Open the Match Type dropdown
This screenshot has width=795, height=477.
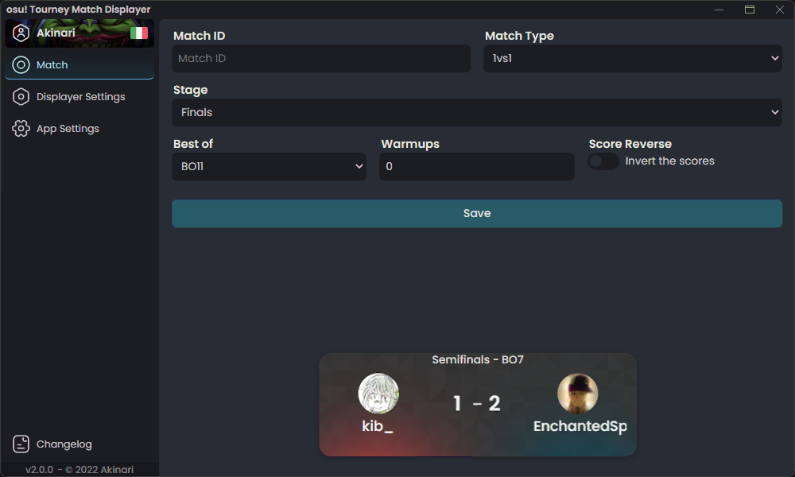coord(633,58)
